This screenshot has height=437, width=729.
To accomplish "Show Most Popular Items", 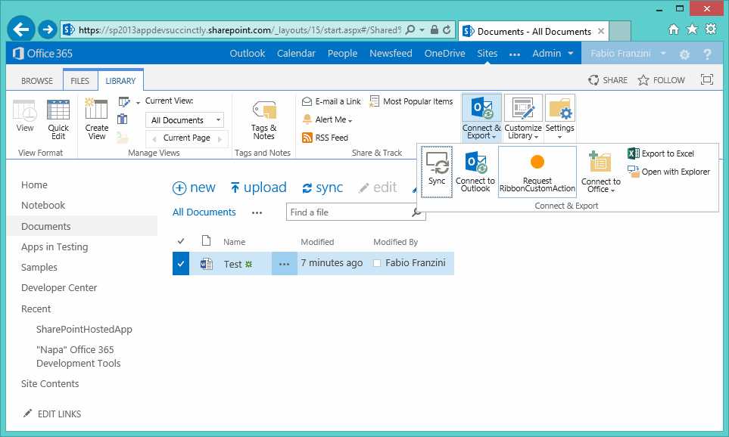I will pos(411,101).
